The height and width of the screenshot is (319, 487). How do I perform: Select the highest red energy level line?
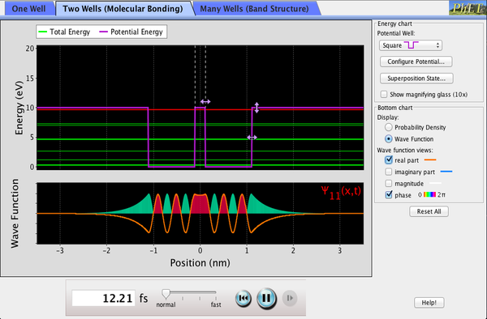pos(200,109)
